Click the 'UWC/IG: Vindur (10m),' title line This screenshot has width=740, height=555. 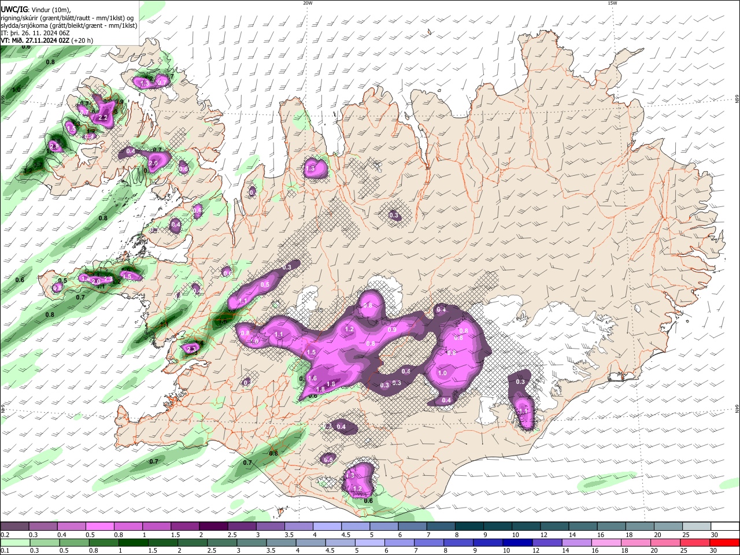point(36,10)
